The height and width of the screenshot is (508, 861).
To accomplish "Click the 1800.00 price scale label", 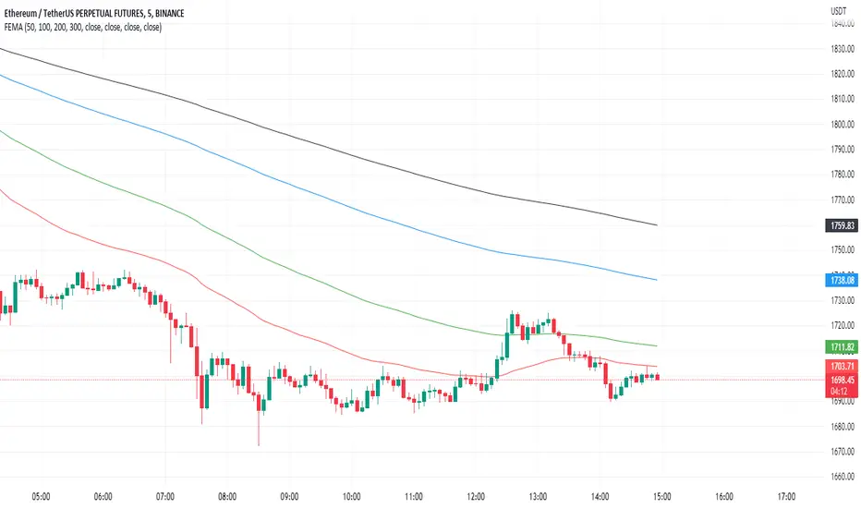I will click(843, 124).
